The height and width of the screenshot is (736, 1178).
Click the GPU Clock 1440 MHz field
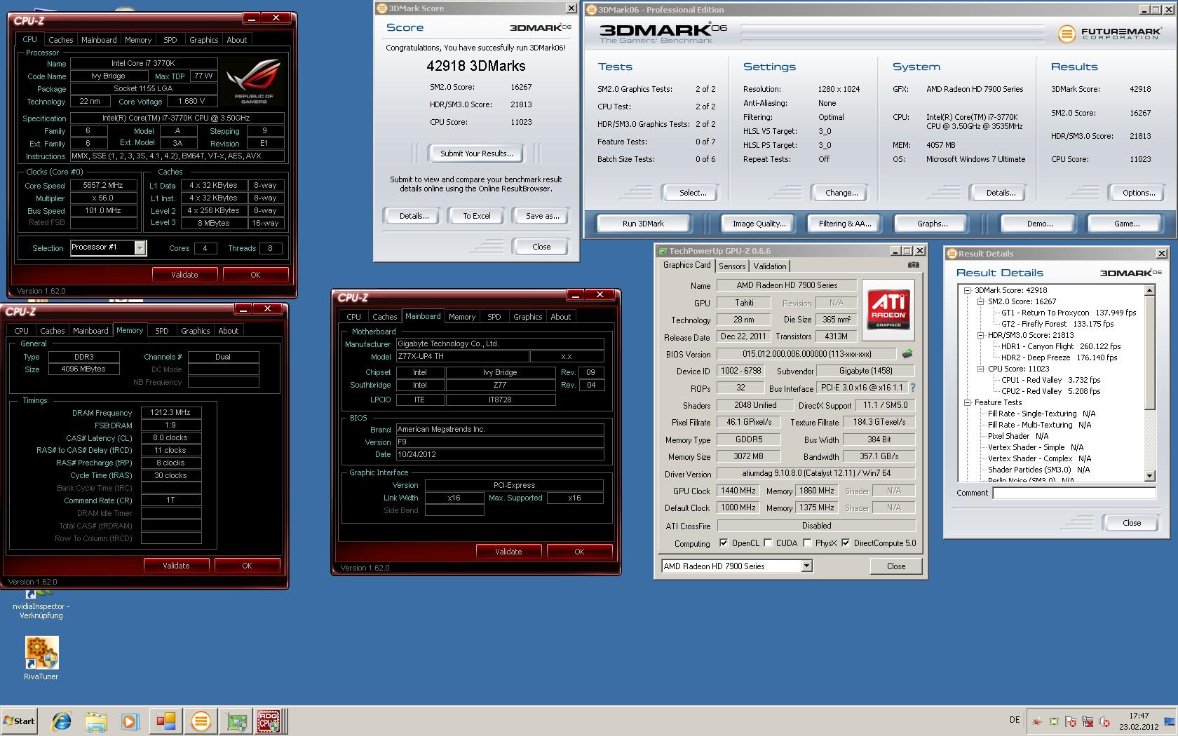[x=738, y=491]
